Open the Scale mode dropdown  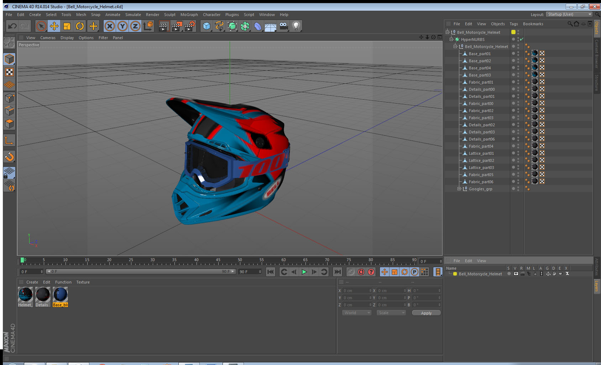click(x=391, y=313)
